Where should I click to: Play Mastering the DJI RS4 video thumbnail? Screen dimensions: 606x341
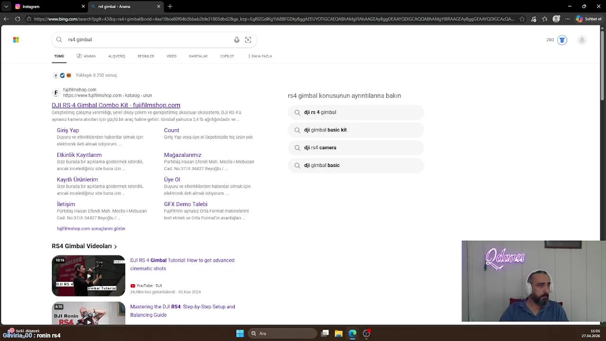pyautogui.click(x=89, y=314)
